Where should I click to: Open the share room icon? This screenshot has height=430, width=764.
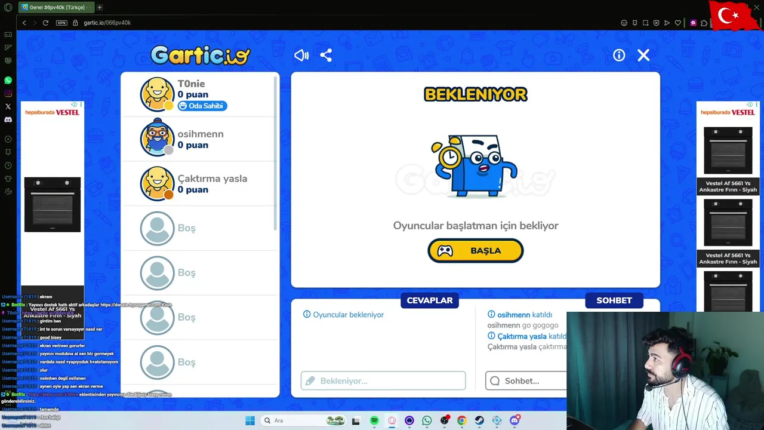326,55
